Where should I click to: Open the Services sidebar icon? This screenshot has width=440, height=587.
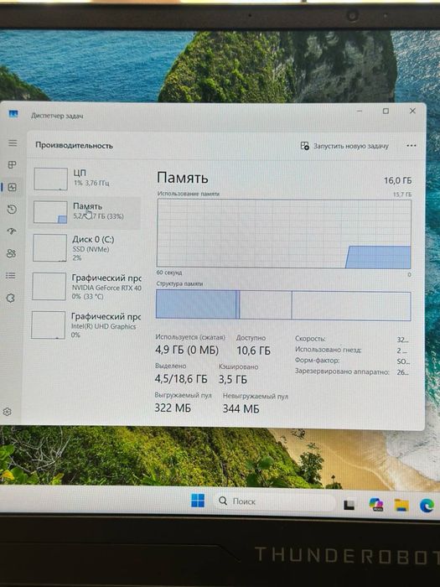click(x=10, y=298)
